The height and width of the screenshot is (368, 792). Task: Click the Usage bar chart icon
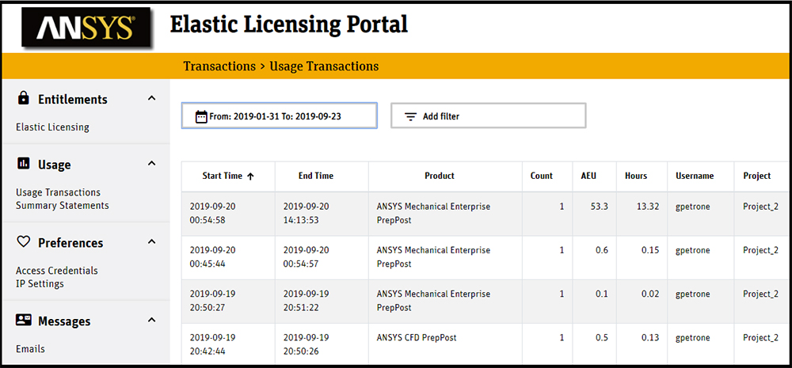click(x=24, y=164)
